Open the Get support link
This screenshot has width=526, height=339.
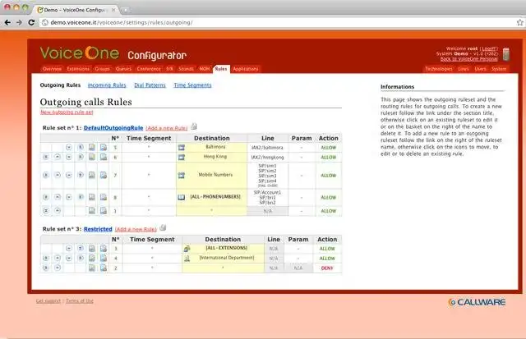point(48,300)
